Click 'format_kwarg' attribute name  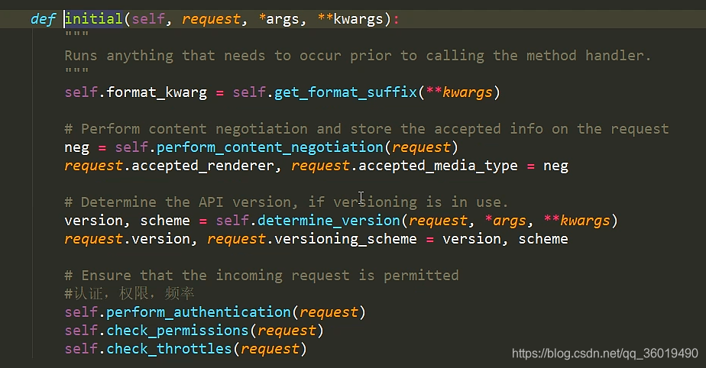(157, 92)
